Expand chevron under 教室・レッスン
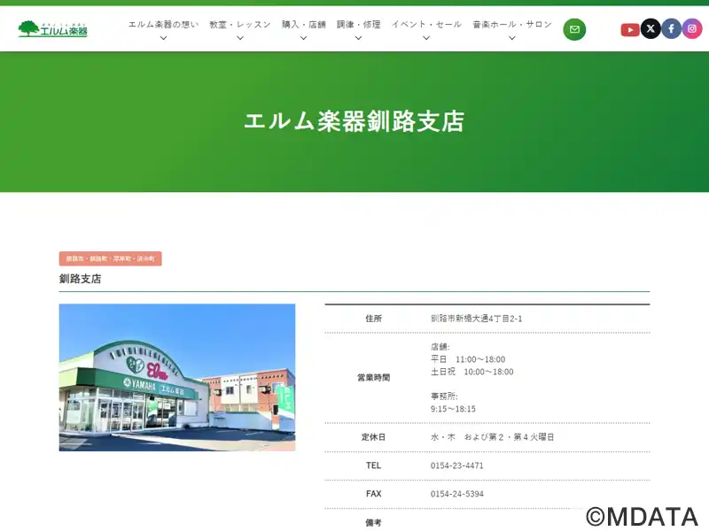 [240, 38]
